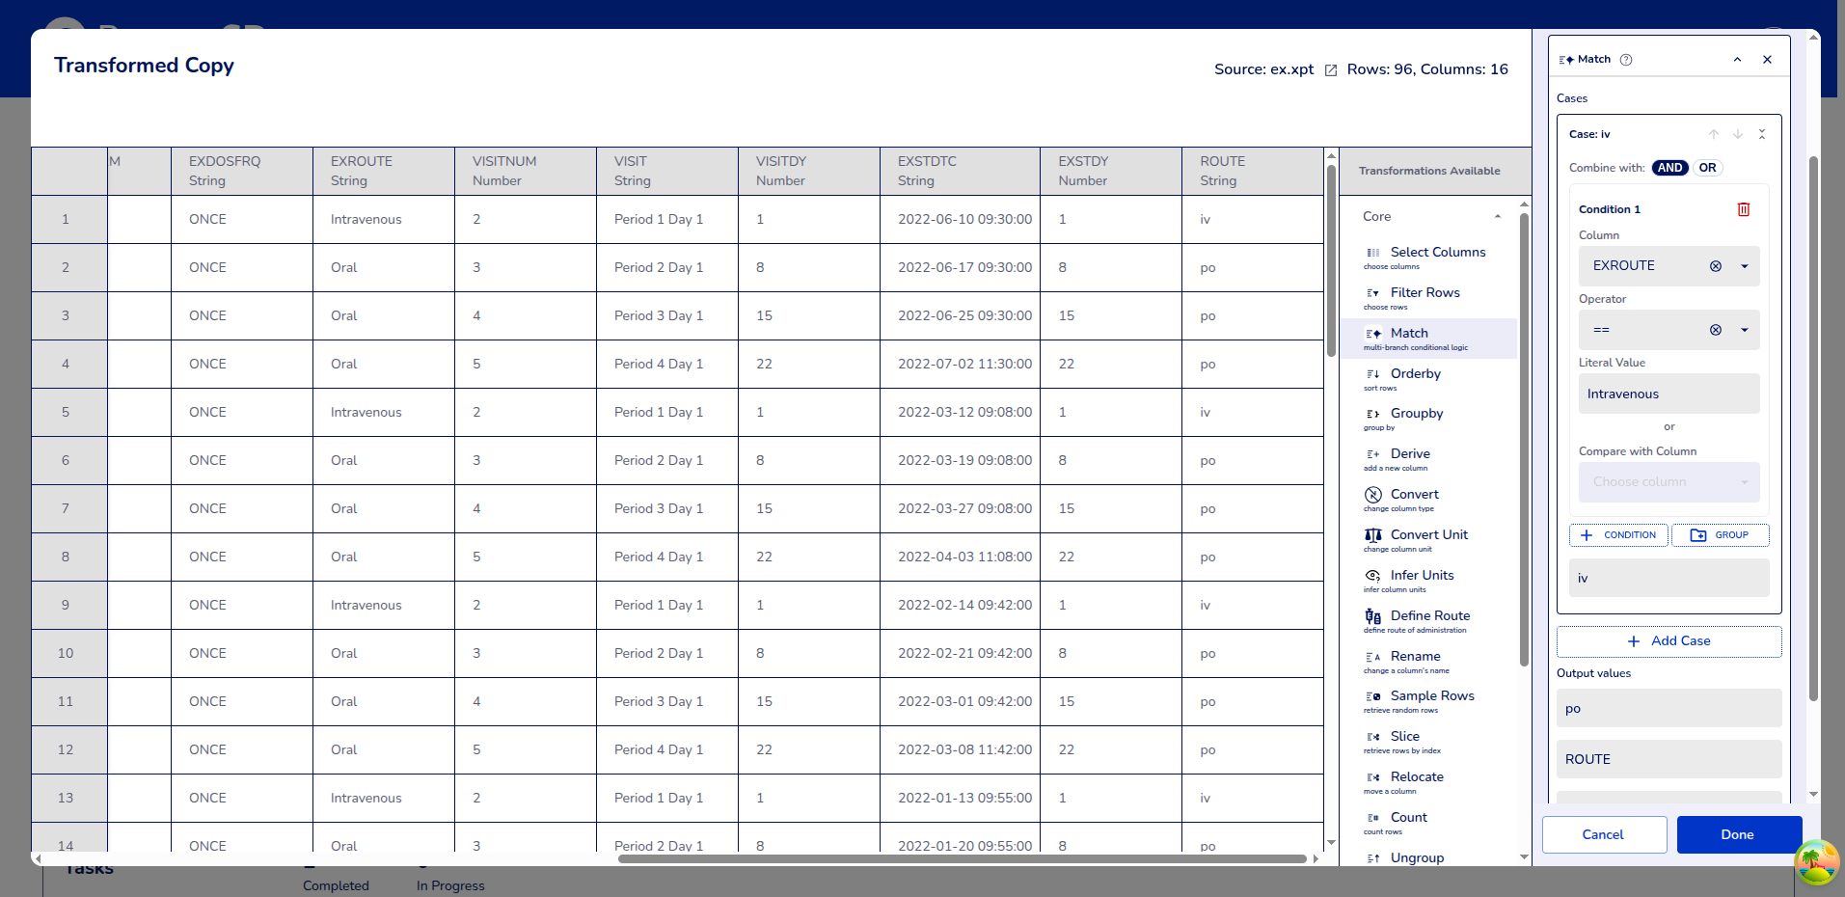Screen dimensions: 1845x897
Task: Collapse the Match panel with the chevron
Action: (1737, 60)
